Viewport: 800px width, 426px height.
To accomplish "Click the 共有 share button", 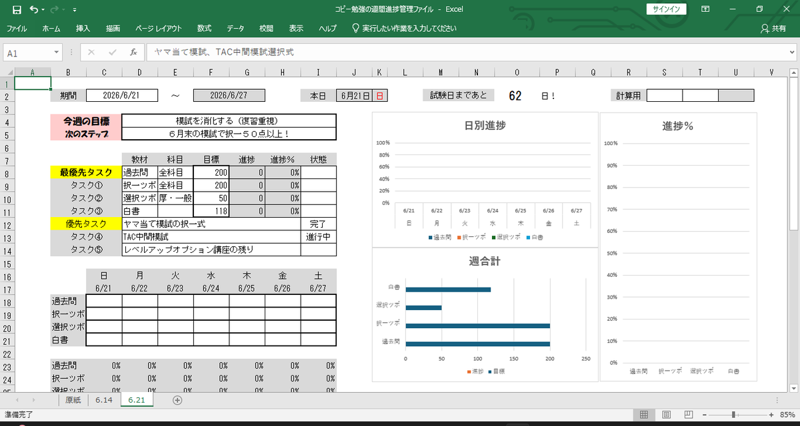I will pyautogui.click(x=773, y=29).
